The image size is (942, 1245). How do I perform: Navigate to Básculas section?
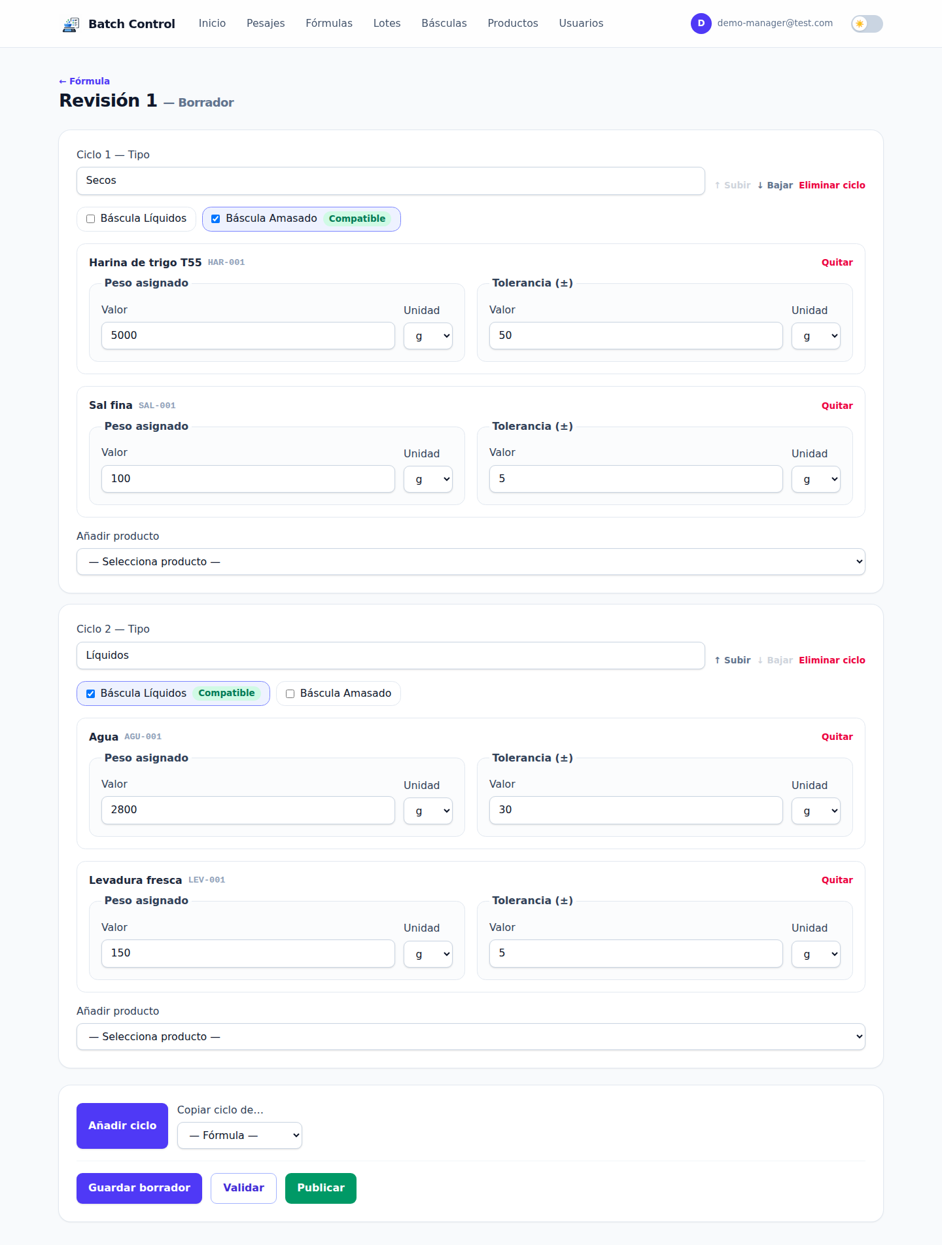click(444, 24)
